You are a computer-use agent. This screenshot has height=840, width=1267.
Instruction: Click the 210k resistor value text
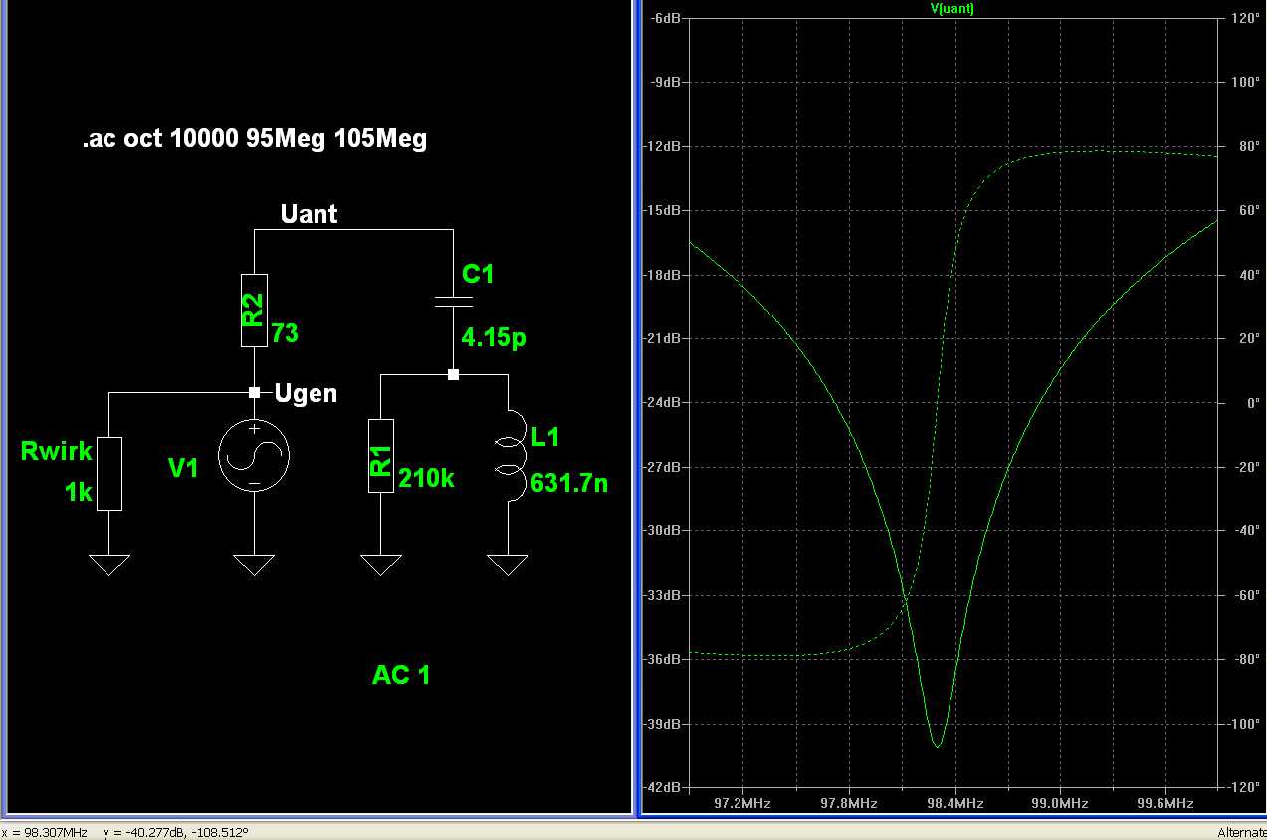[x=426, y=479]
